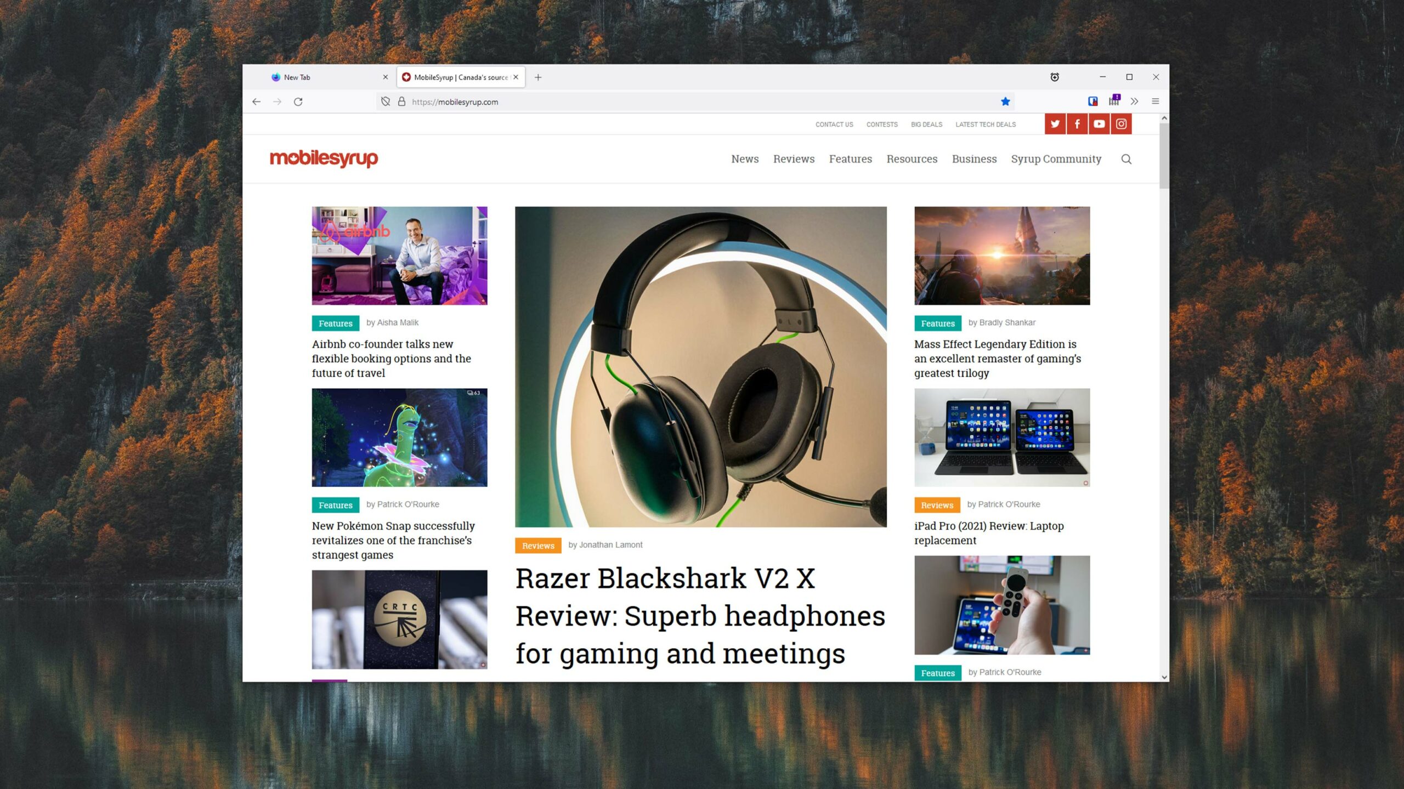Click the page scrollbar down arrow
The width and height of the screenshot is (1404, 789).
[1164, 677]
